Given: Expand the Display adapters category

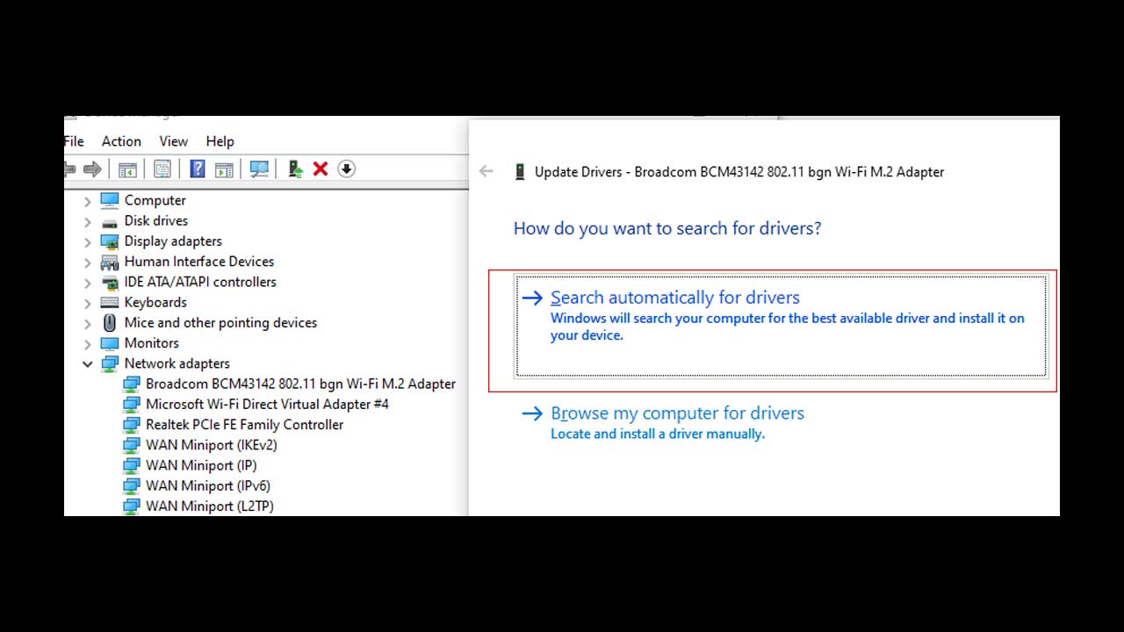Looking at the screenshot, I should tap(87, 241).
